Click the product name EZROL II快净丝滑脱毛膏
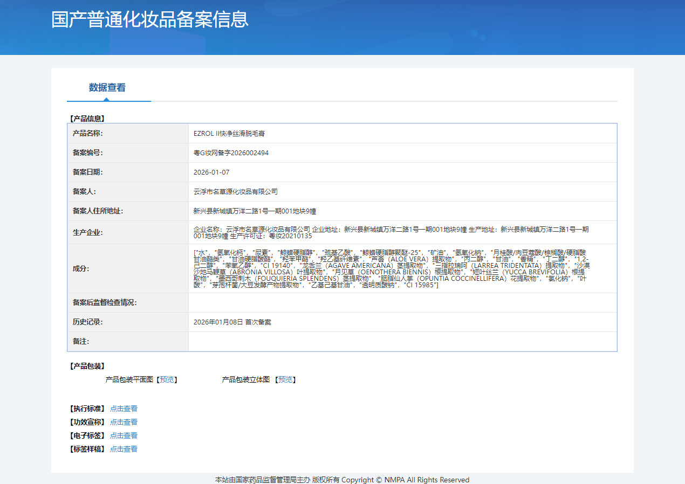The image size is (685, 484). (229, 133)
